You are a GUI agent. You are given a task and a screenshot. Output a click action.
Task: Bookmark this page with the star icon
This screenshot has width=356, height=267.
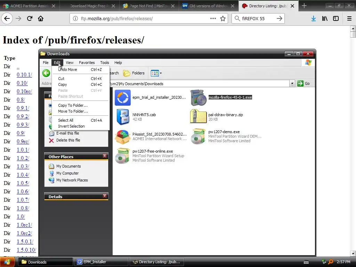pos(223,19)
